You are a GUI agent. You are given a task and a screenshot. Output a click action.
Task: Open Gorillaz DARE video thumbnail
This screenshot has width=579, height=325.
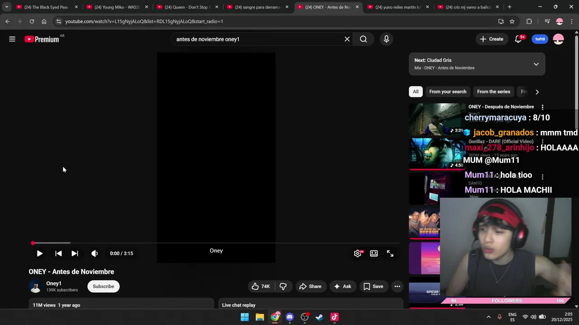437,154
